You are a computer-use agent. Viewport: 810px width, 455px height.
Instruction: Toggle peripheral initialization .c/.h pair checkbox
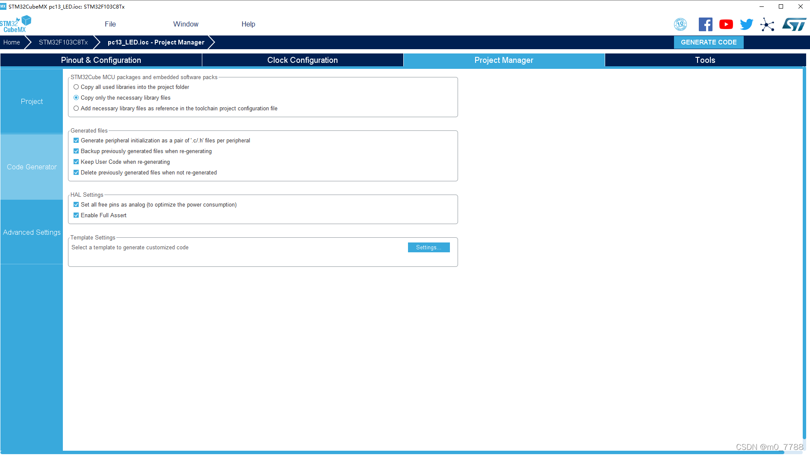point(76,140)
